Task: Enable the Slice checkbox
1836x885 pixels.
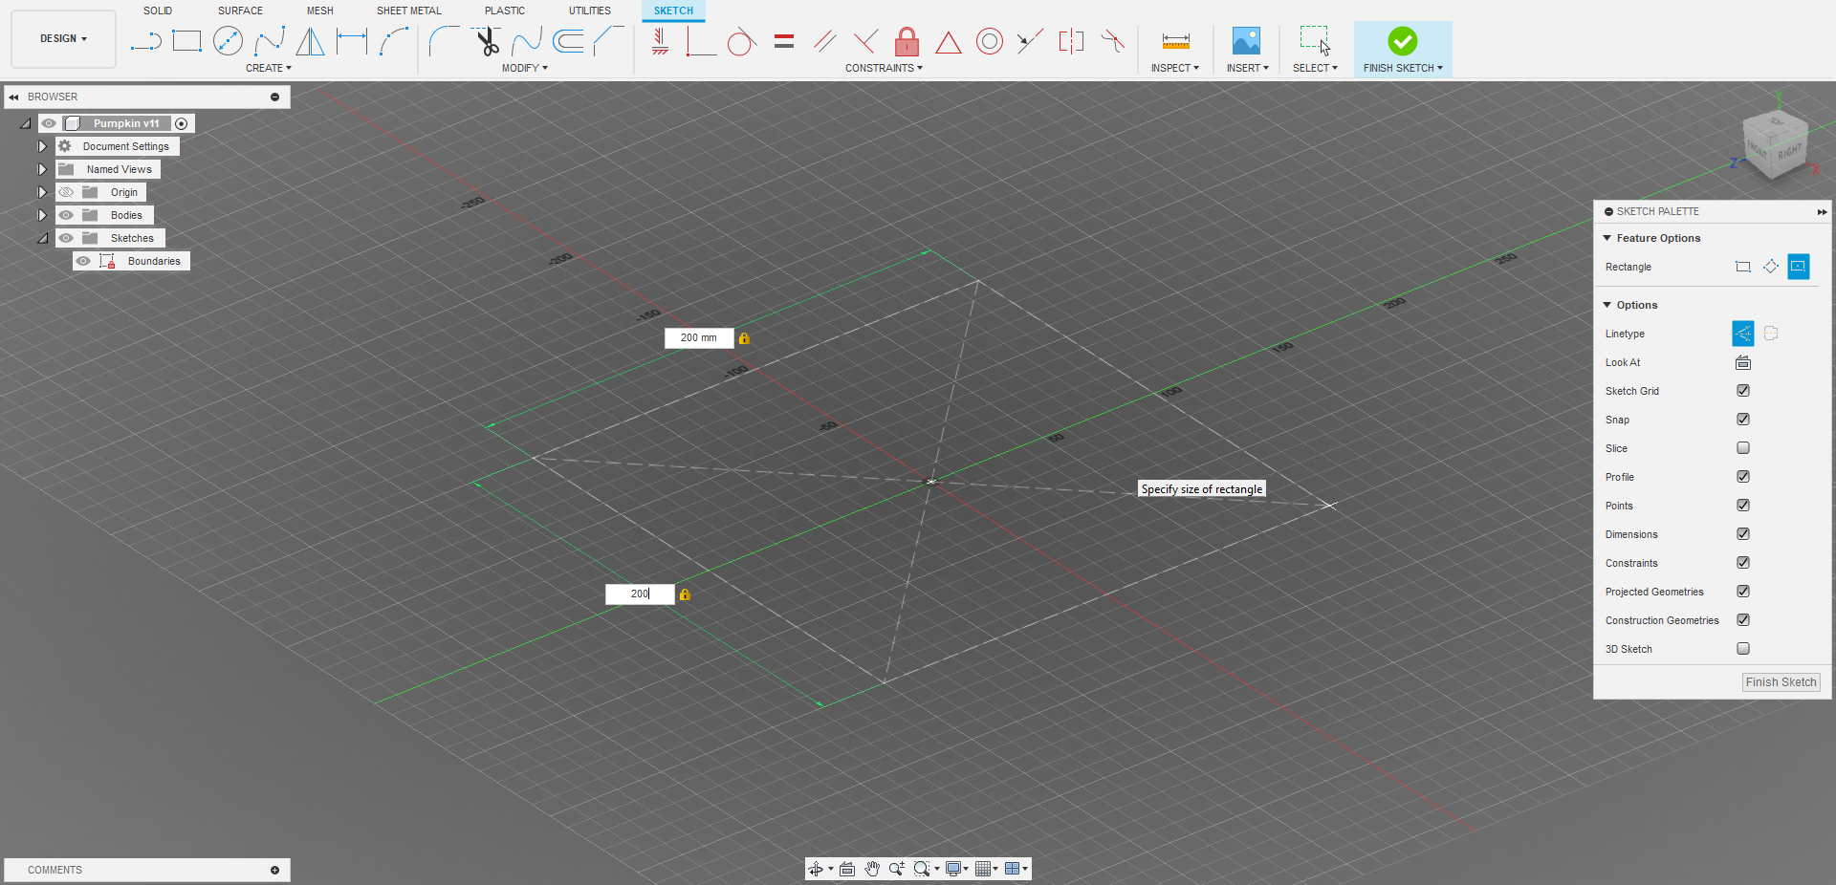Action: coord(1743,448)
